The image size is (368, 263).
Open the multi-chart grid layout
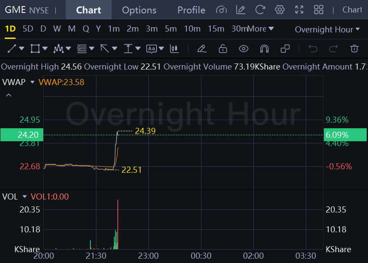click(319, 10)
